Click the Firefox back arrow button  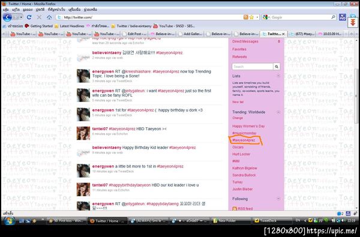pos(7,17)
